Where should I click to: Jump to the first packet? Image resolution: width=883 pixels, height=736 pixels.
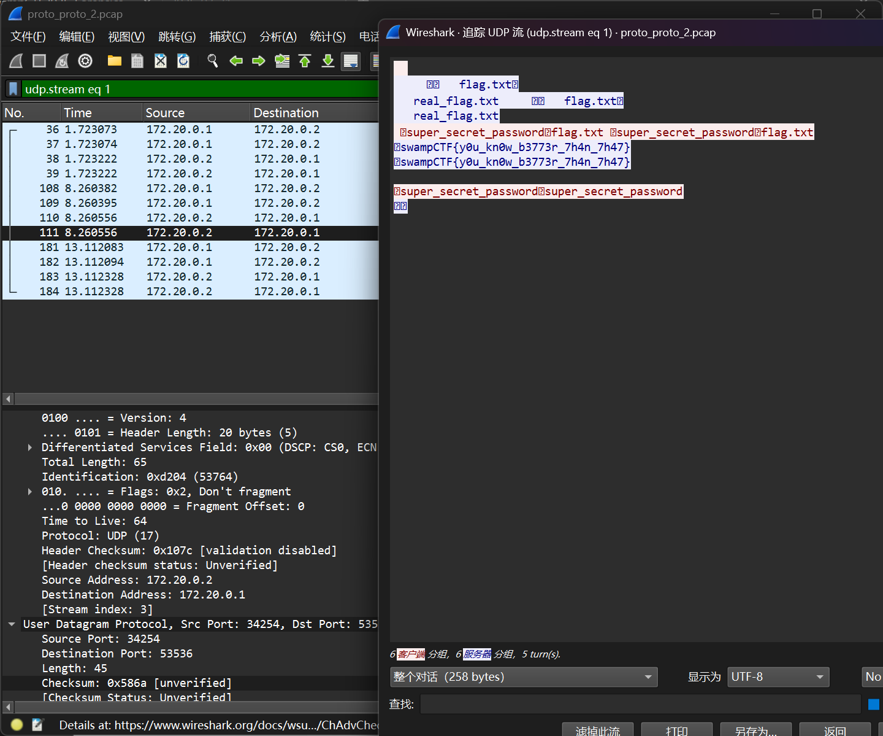tap(305, 61)
